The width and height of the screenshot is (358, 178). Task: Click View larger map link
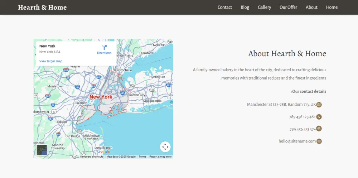(51, 61)
